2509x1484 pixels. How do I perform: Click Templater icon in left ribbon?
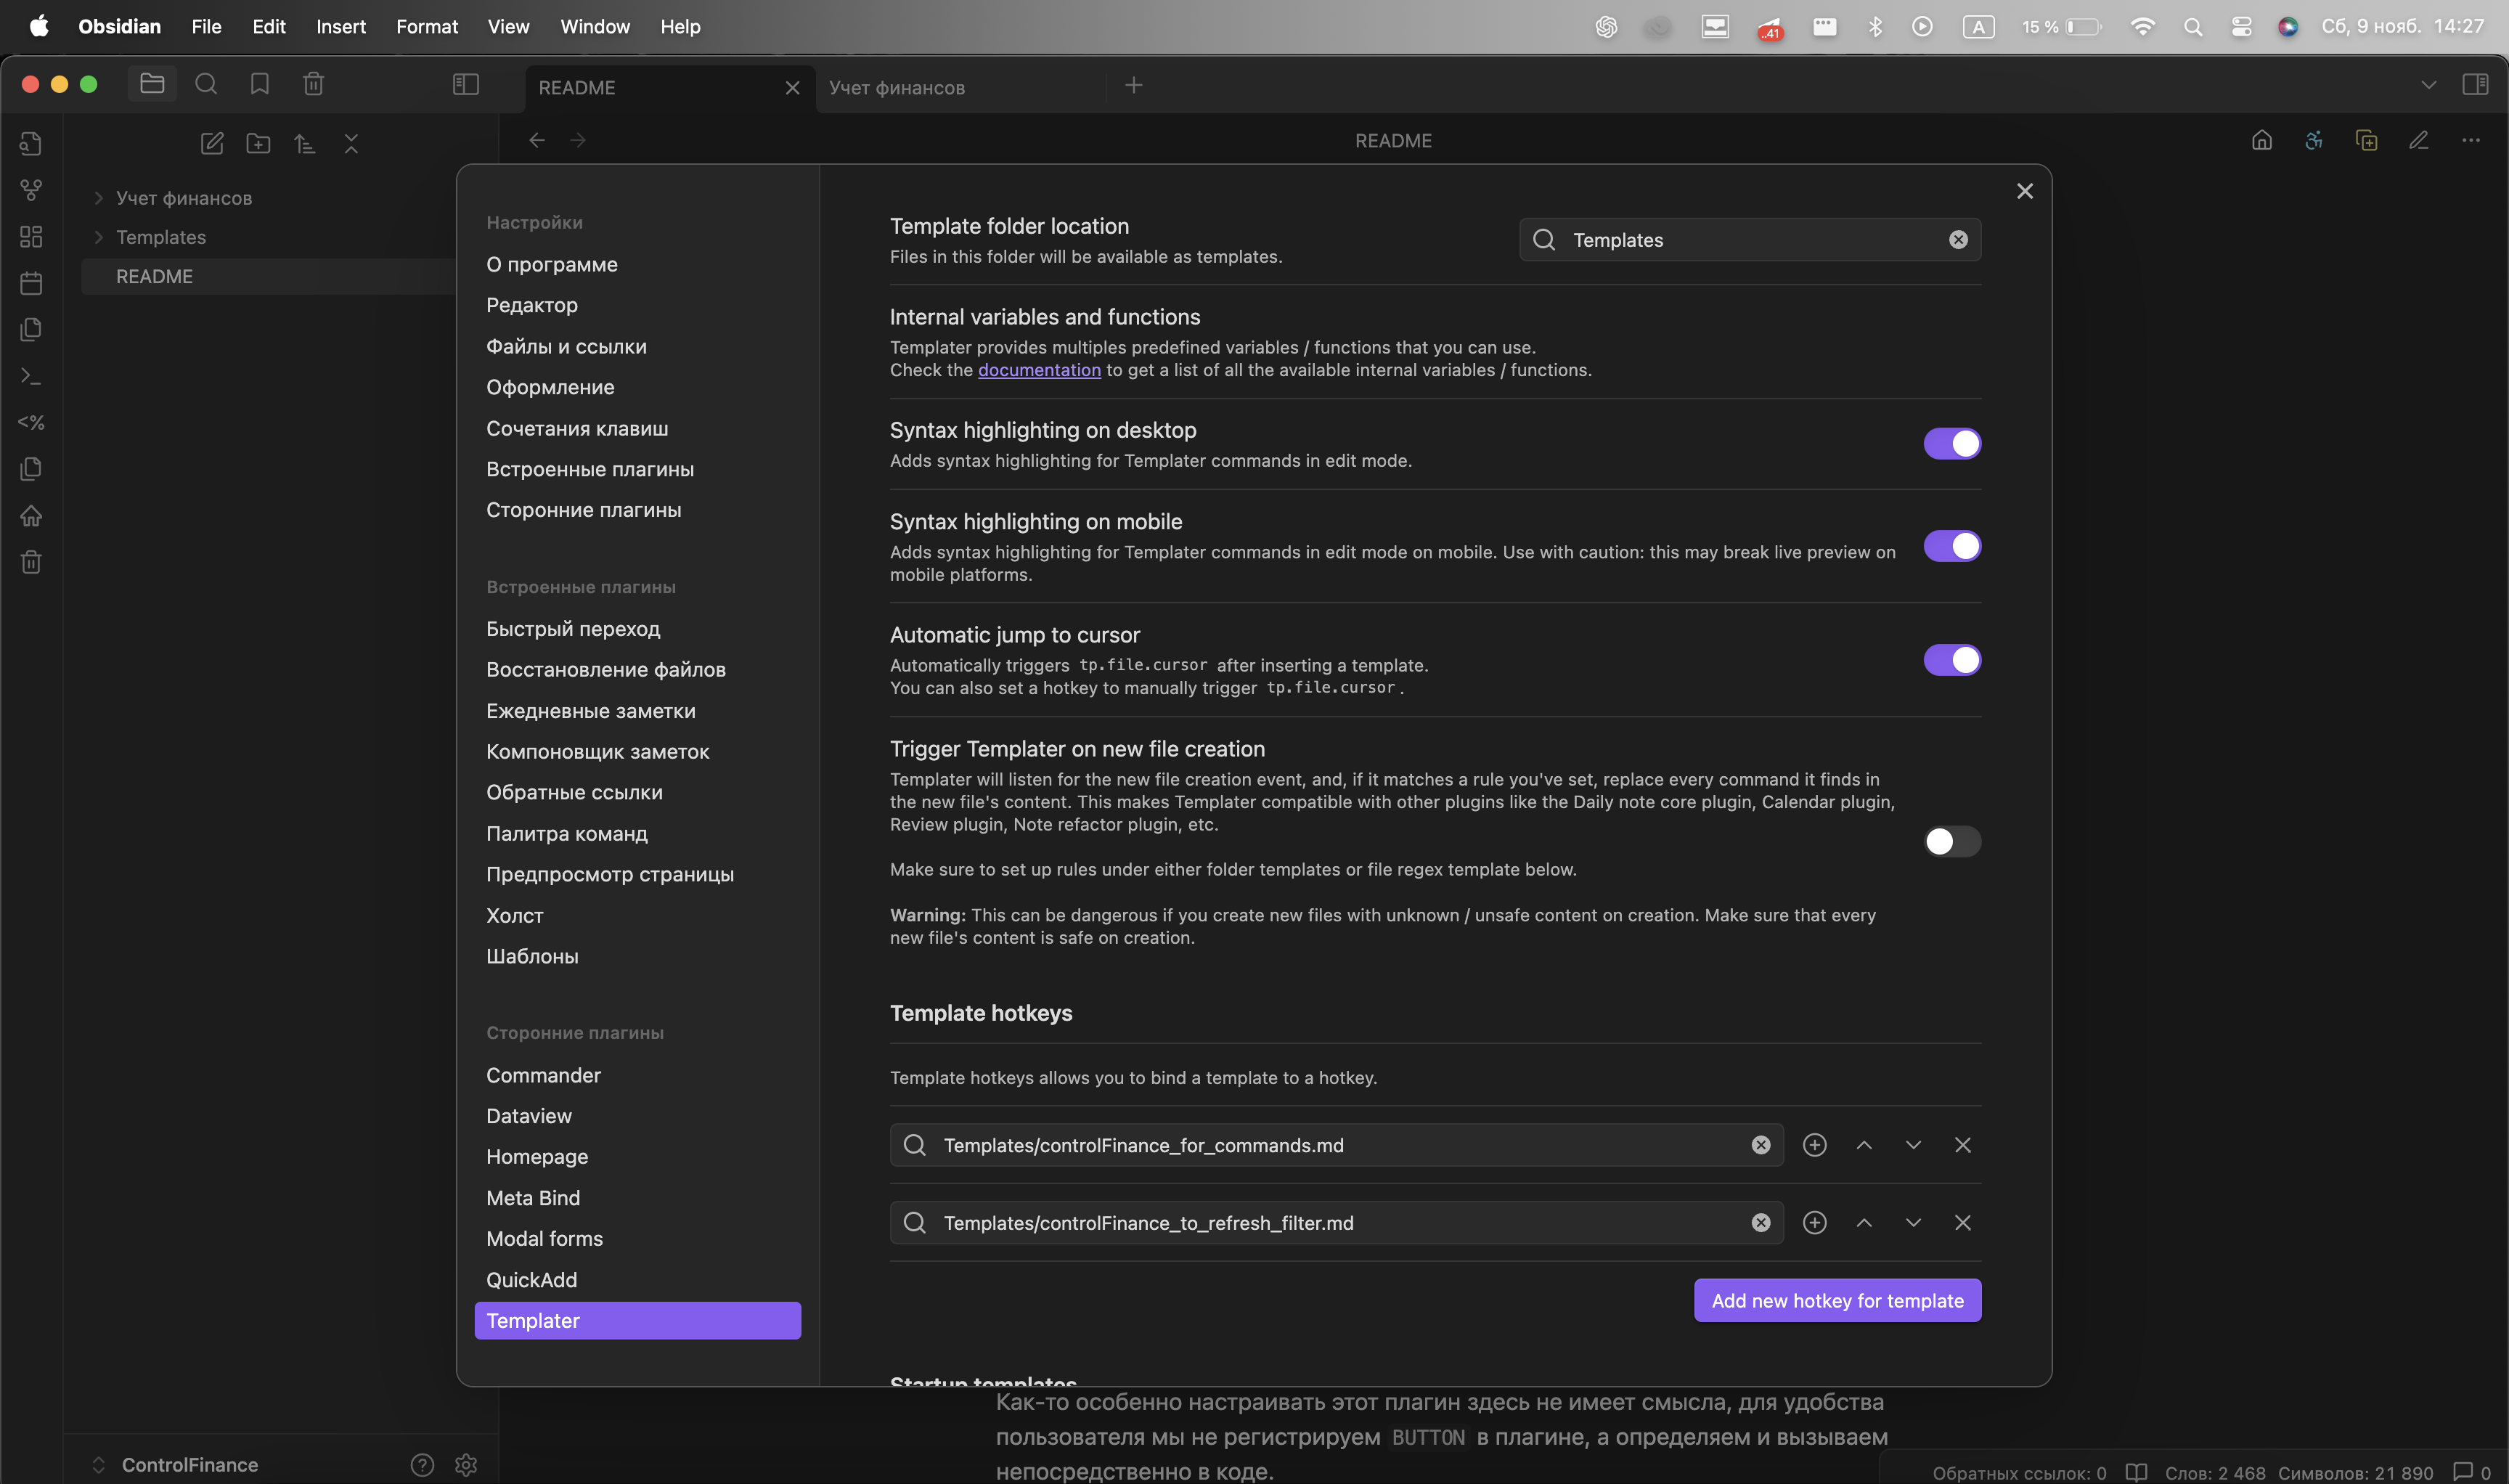31,423
